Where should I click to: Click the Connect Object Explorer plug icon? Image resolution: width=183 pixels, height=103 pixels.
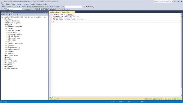coord(9,15)
